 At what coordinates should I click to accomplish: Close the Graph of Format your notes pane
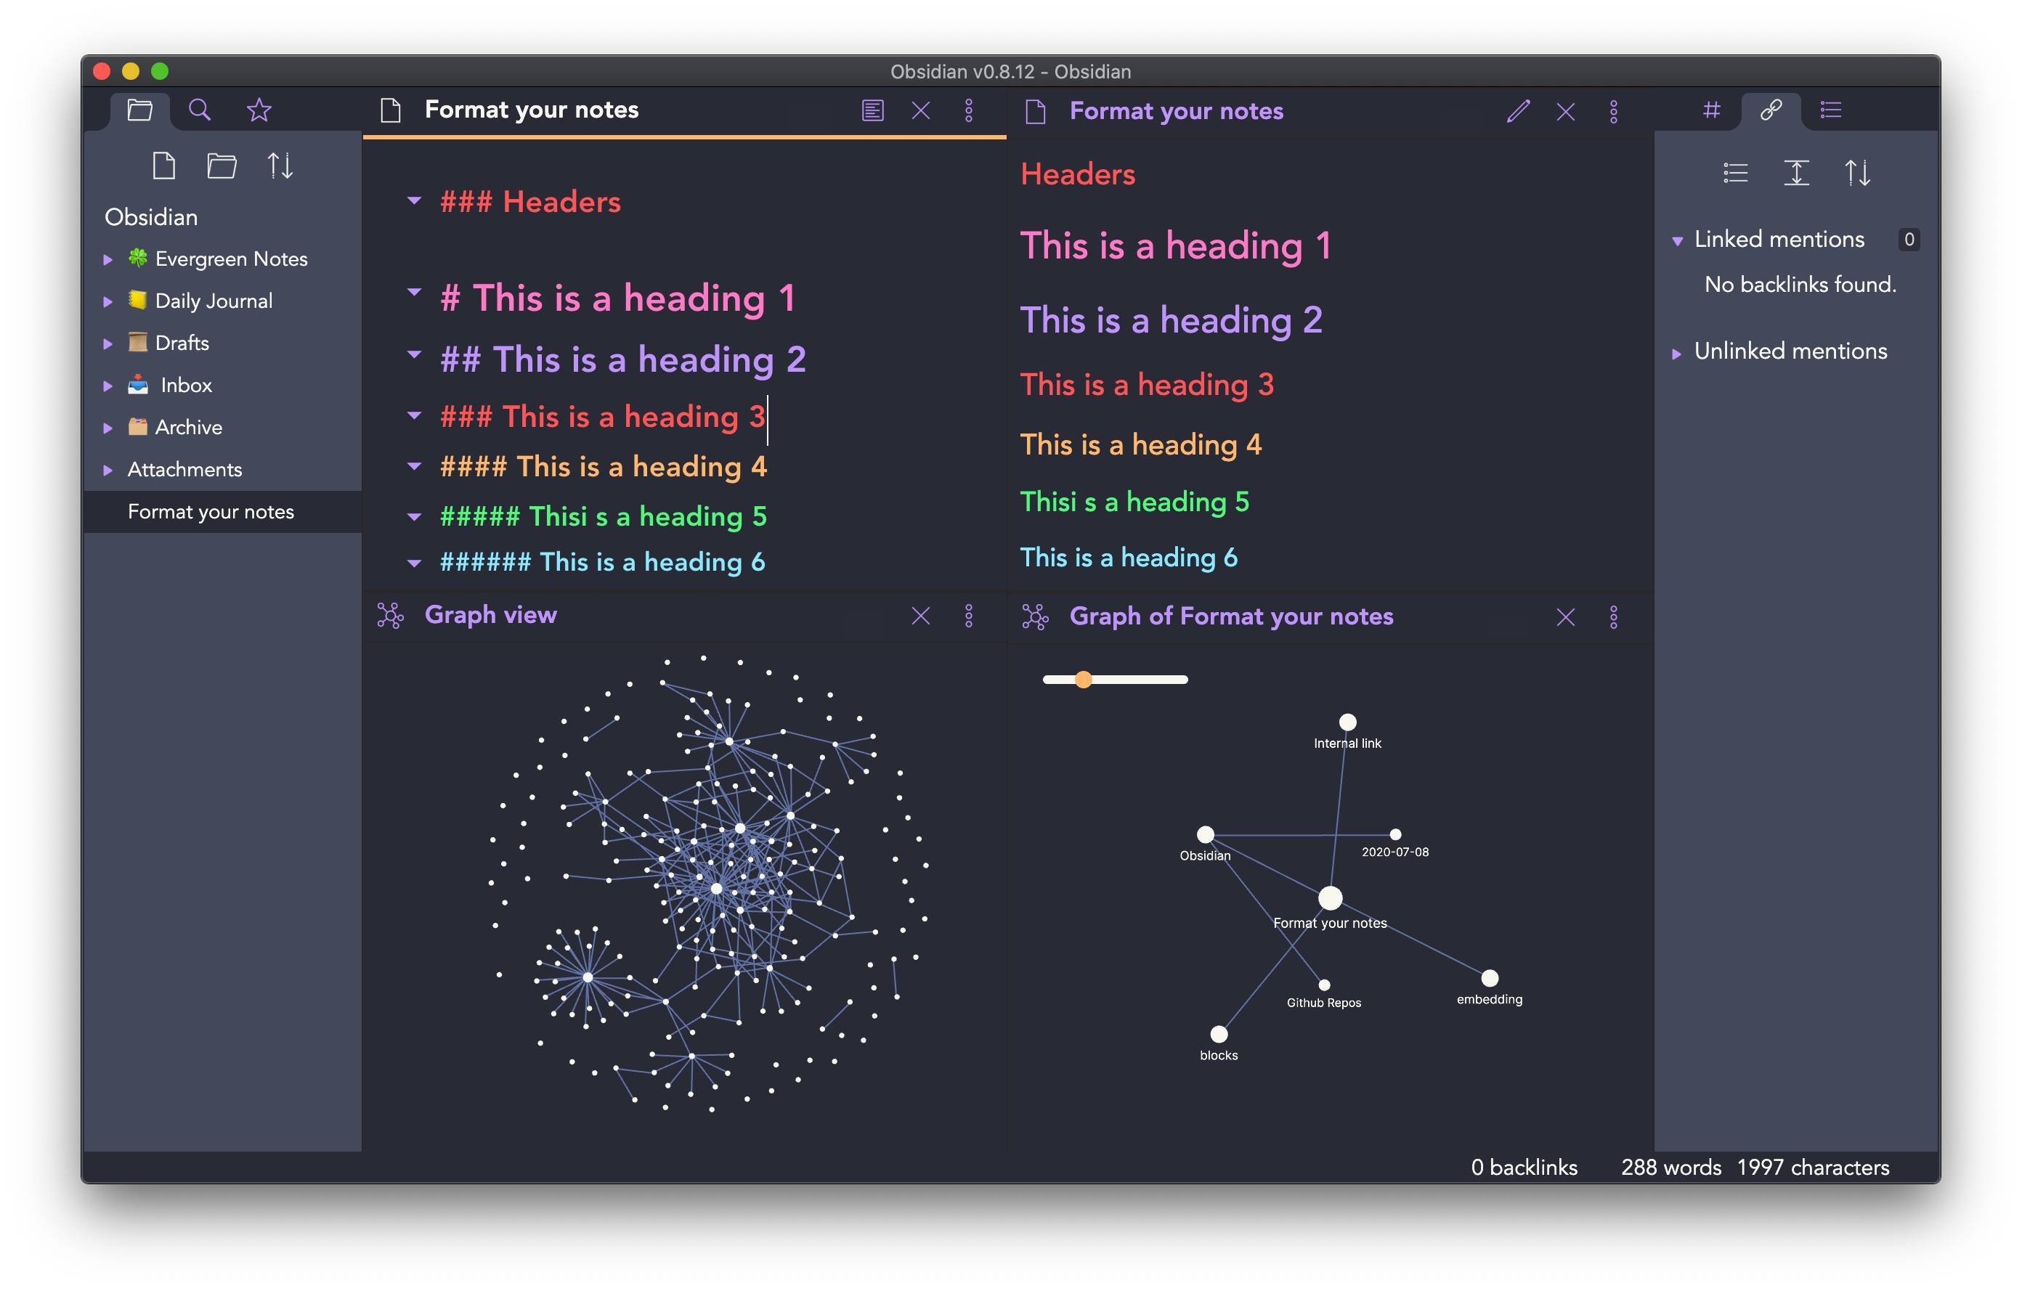(1565, 618)
